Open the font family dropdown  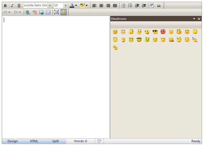[x=50, y=5]
